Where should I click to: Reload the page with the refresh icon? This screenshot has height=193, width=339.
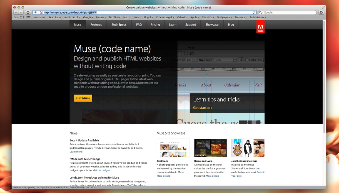(x=254, y=12)
